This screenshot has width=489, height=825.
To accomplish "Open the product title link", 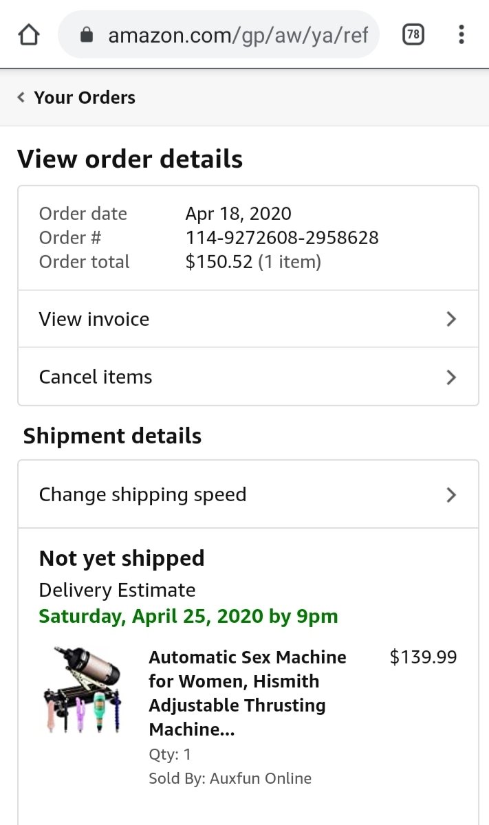I will point(248,693).
